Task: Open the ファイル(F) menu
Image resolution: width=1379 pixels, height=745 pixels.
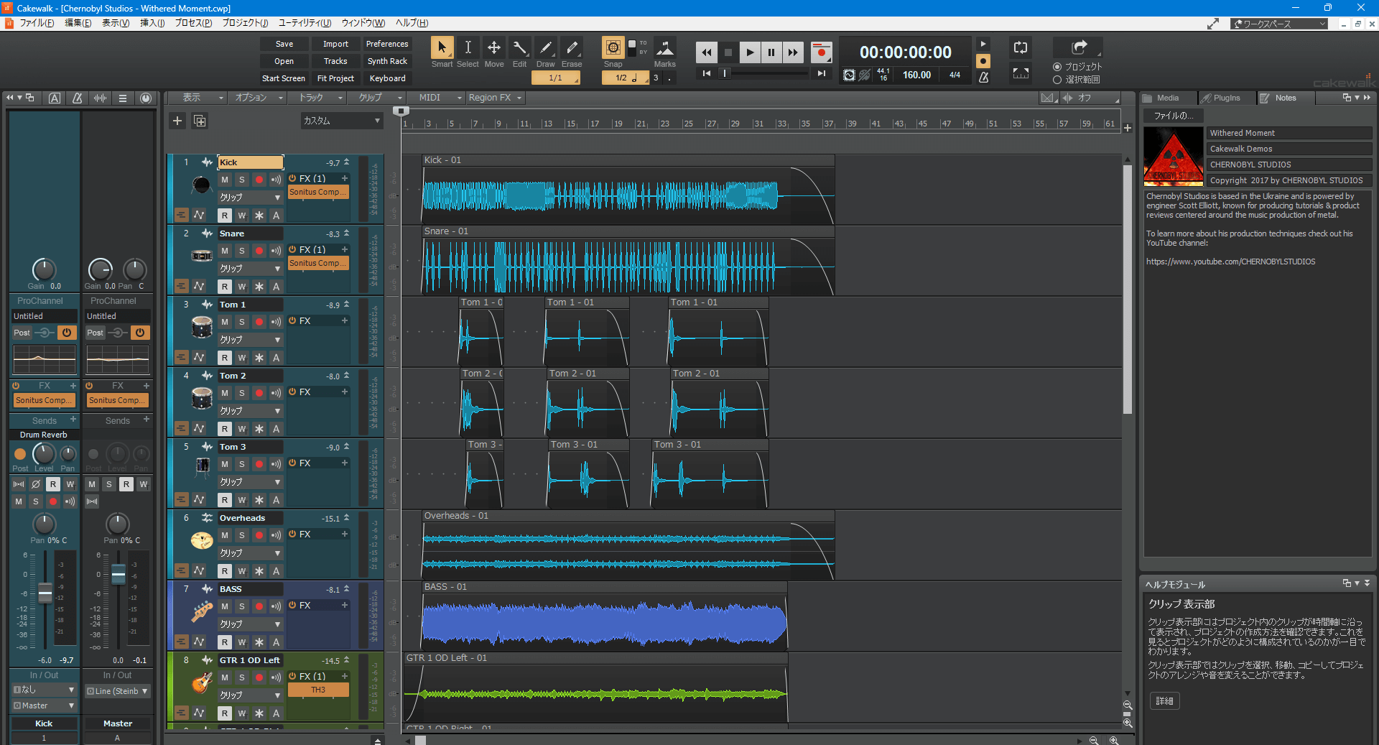Action: 37,23
